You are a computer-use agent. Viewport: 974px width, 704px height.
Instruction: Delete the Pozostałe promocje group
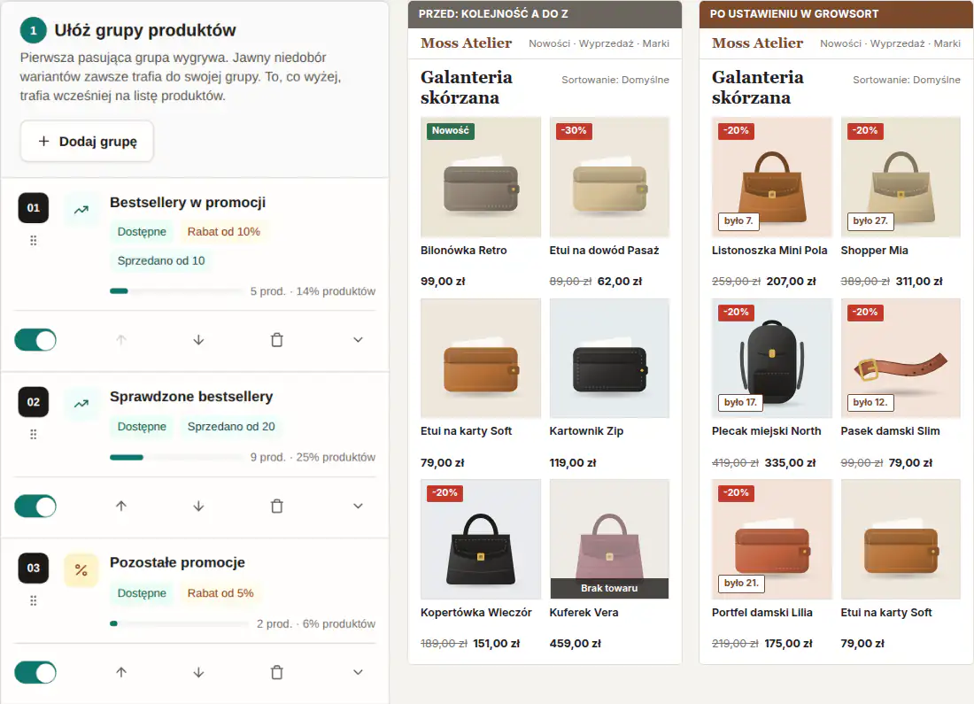pyautogui.click(x=277, y=672)
